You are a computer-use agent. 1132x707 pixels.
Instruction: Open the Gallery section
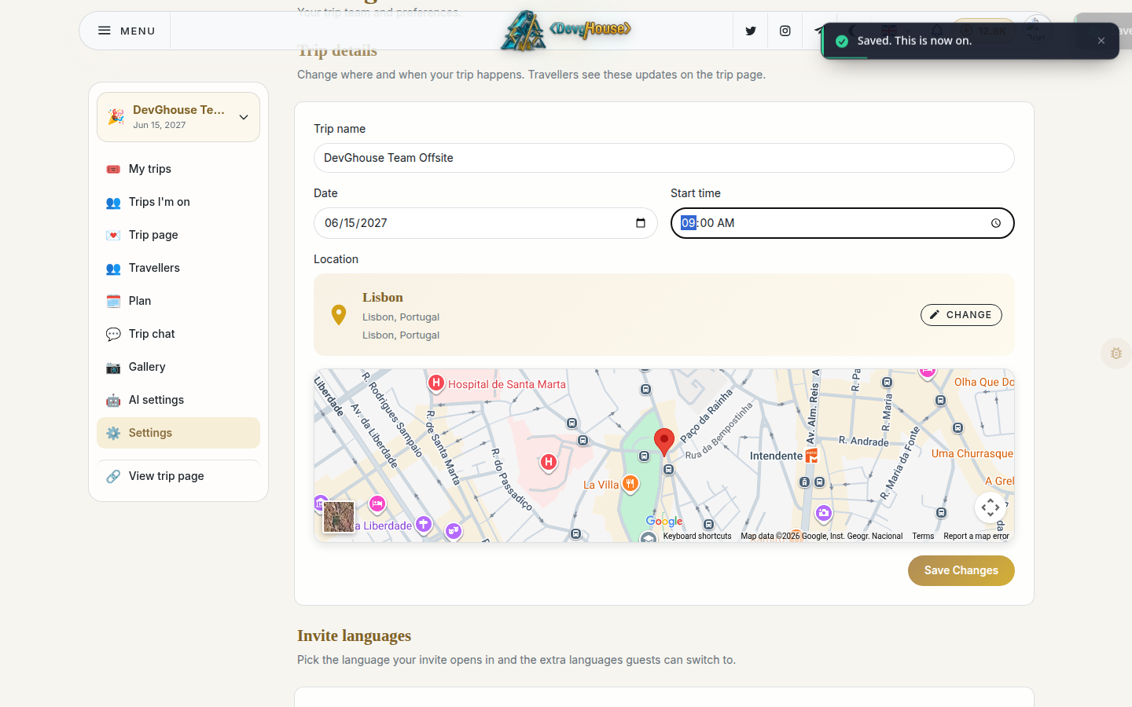point(178,367)
